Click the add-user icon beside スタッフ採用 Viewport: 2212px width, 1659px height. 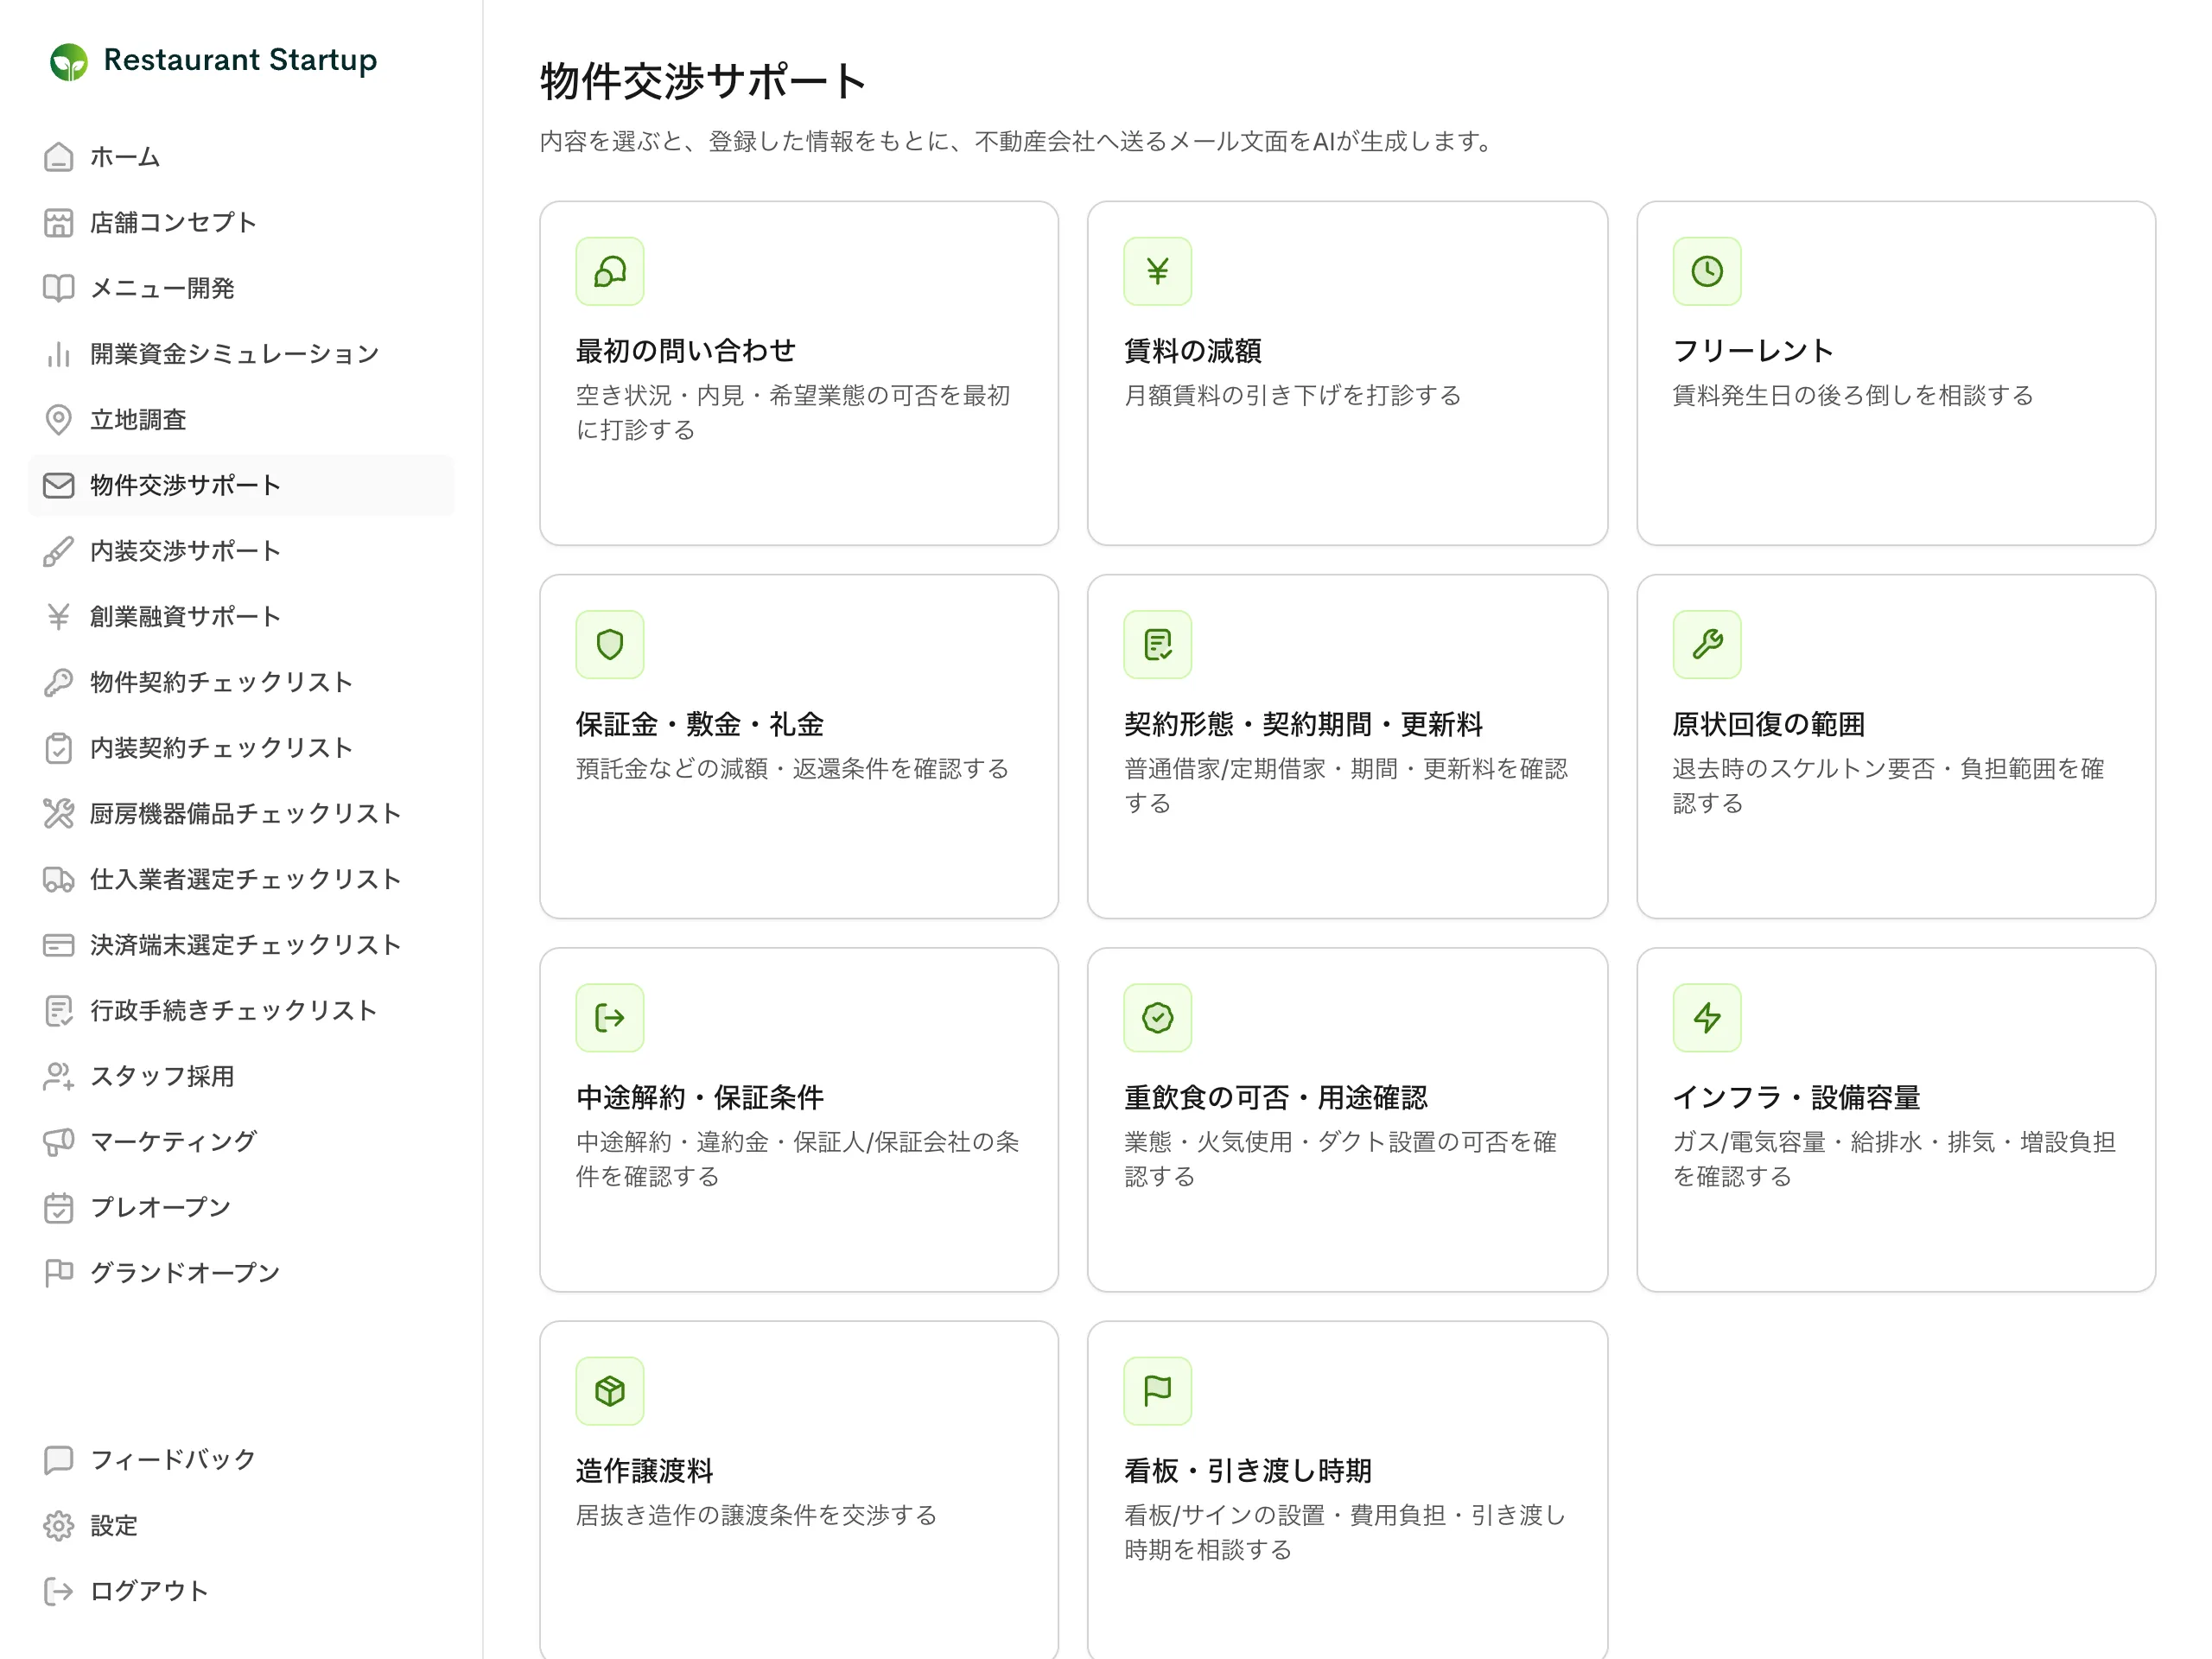click(x=58, y=1076)
